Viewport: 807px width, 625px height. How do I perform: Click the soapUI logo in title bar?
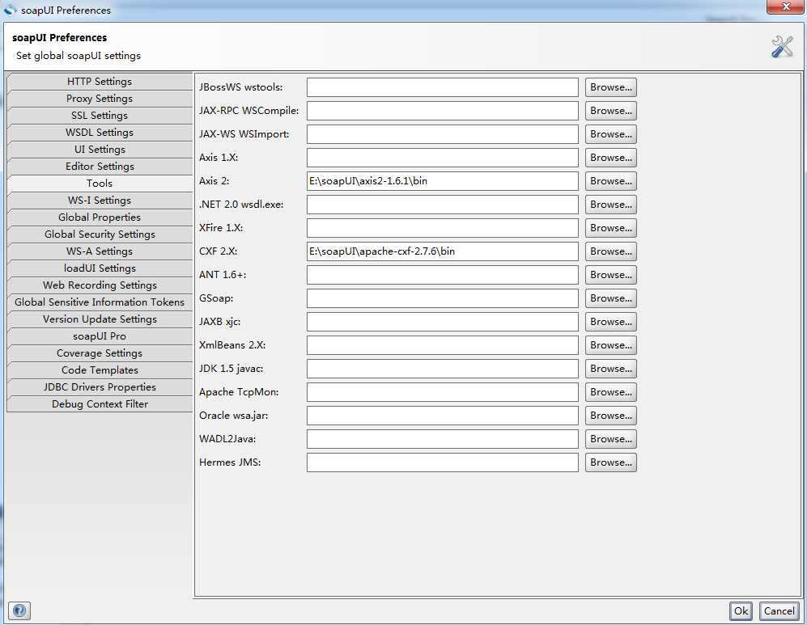[x=10, y=10]
